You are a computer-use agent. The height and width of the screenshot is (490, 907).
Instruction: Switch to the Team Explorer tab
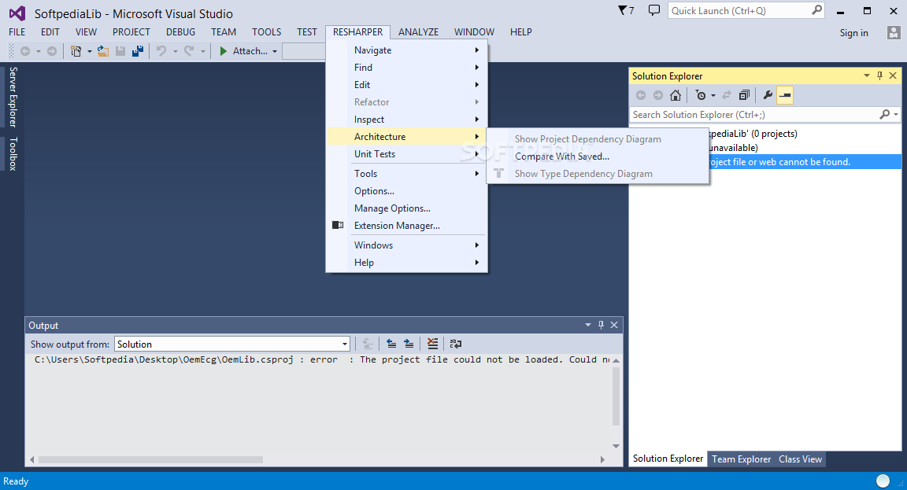click(x=741, y=459)
